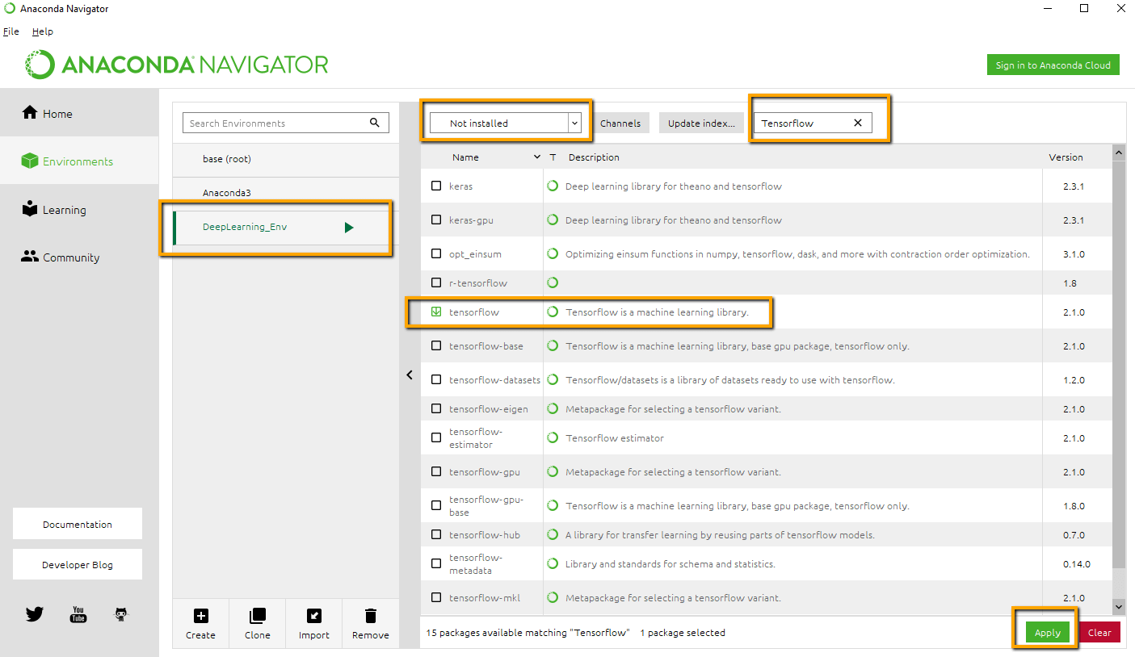Unmark the tensorflow package for install
The width and height of the screenshot is (1135, 657).
pos(436,312)
